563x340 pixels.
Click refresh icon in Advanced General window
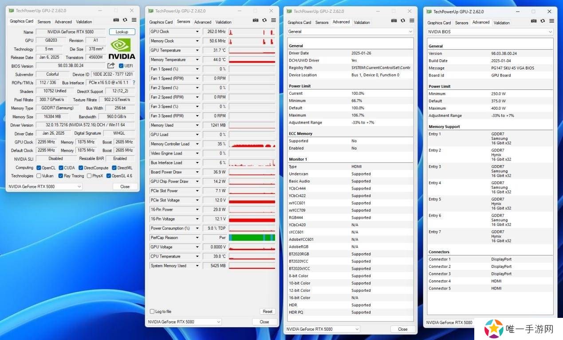403,20
